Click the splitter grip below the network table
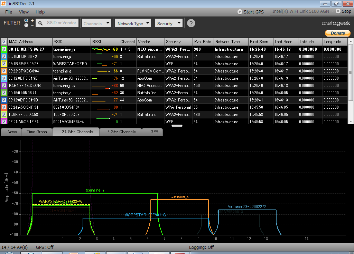 (177, 126)
